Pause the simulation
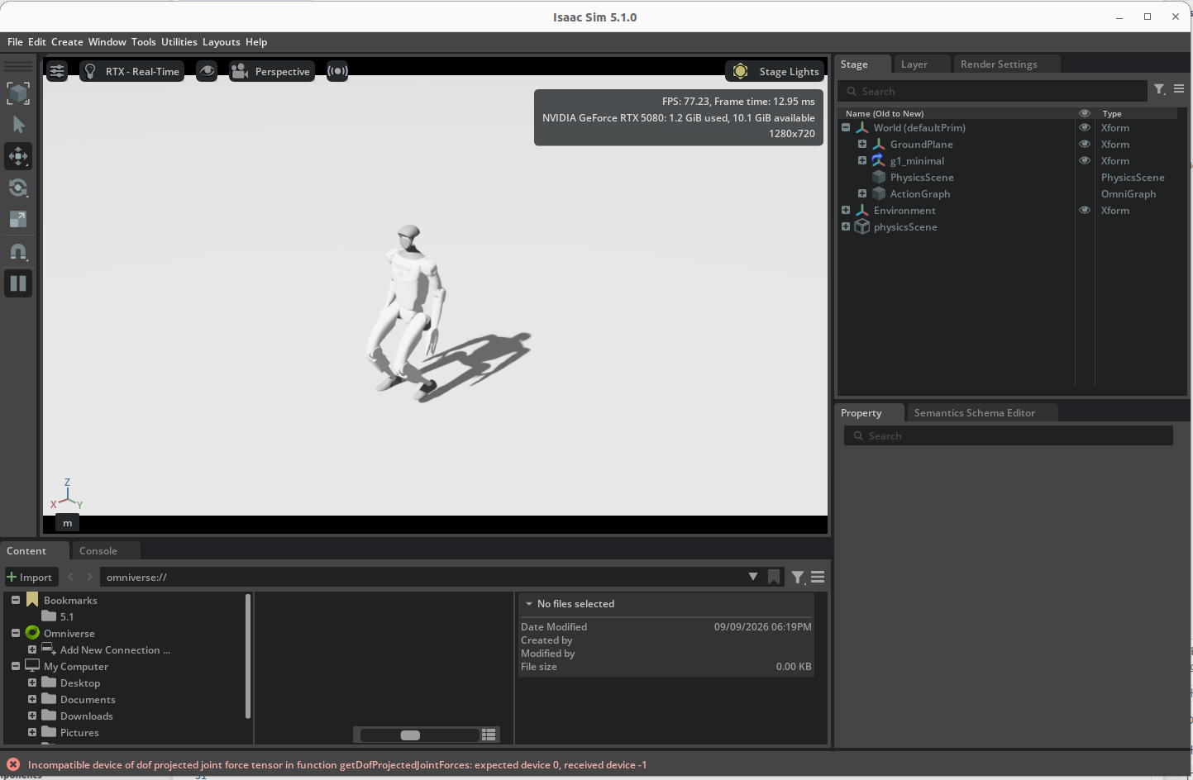 point(18,283)
